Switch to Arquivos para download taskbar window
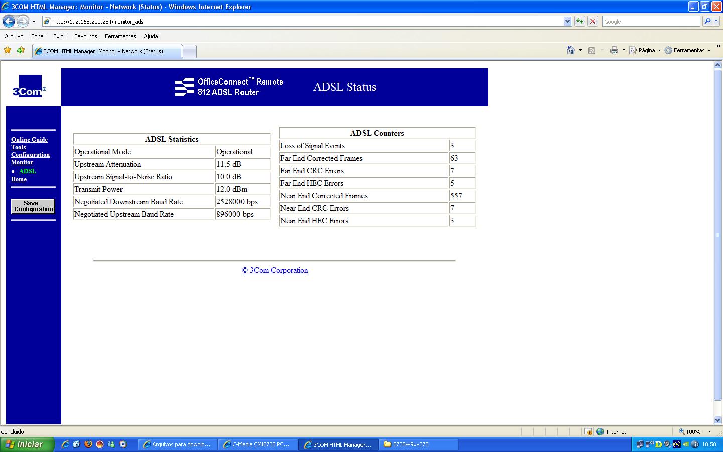Screen dimensions: 723x452 177,444
